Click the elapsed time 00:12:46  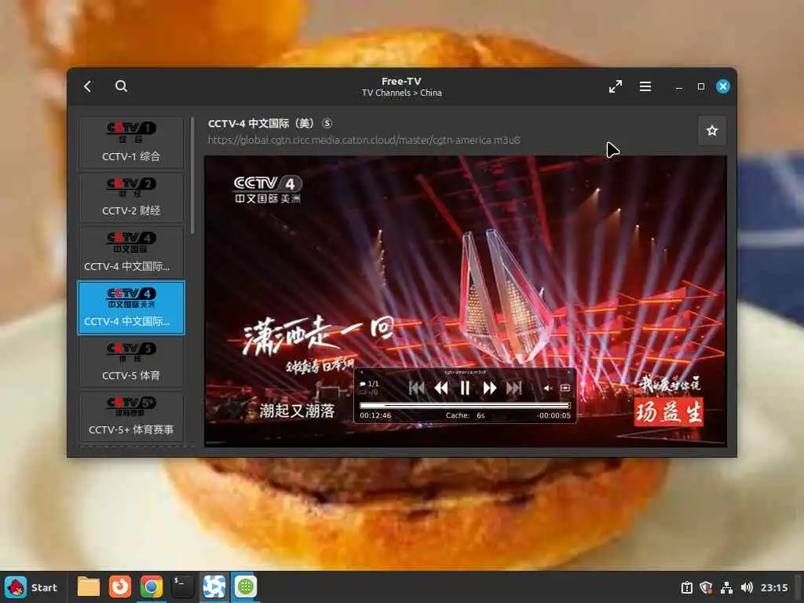(375, 415)
